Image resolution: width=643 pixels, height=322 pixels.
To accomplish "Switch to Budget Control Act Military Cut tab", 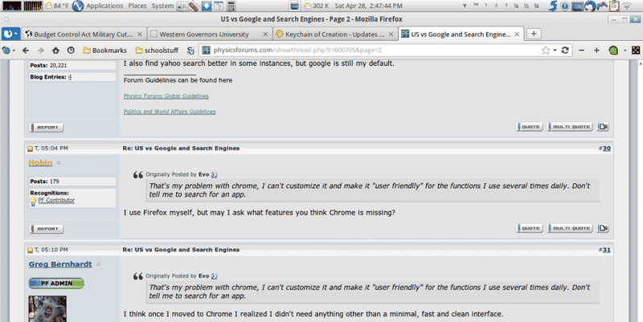I will 84,35.
